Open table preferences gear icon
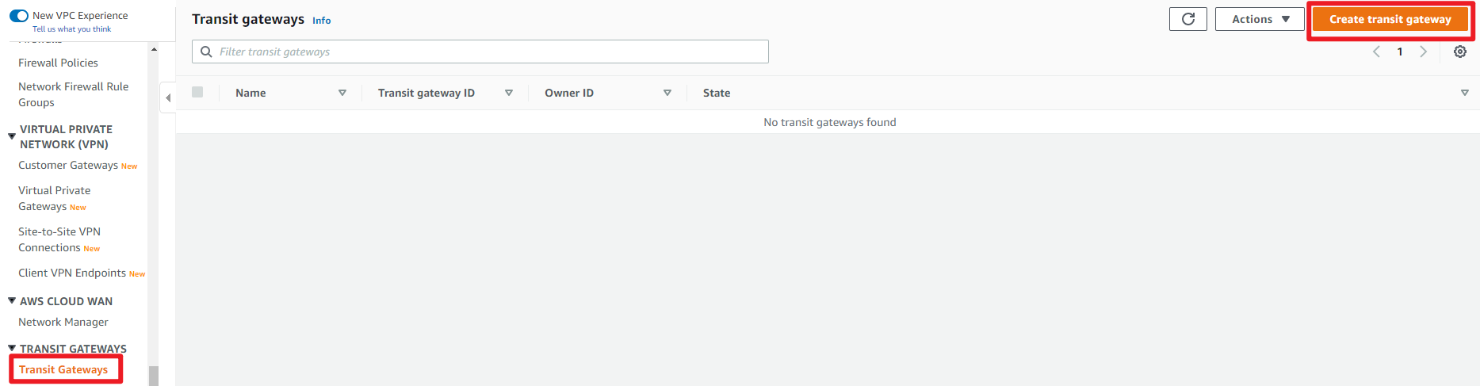 [x=1459, y=52]
